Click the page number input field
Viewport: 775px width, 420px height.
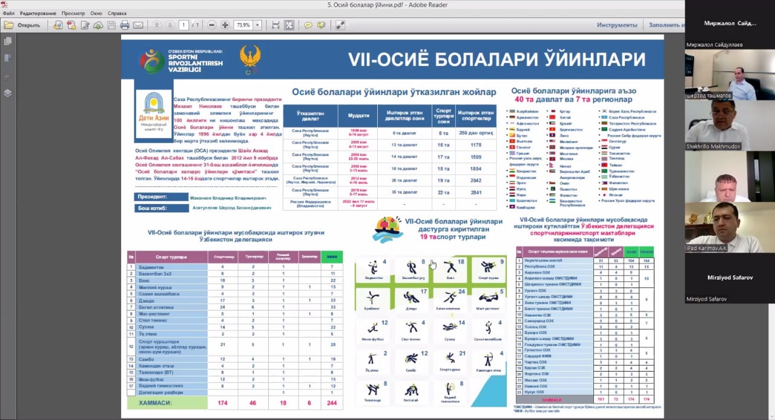click(x=183, y=25)
